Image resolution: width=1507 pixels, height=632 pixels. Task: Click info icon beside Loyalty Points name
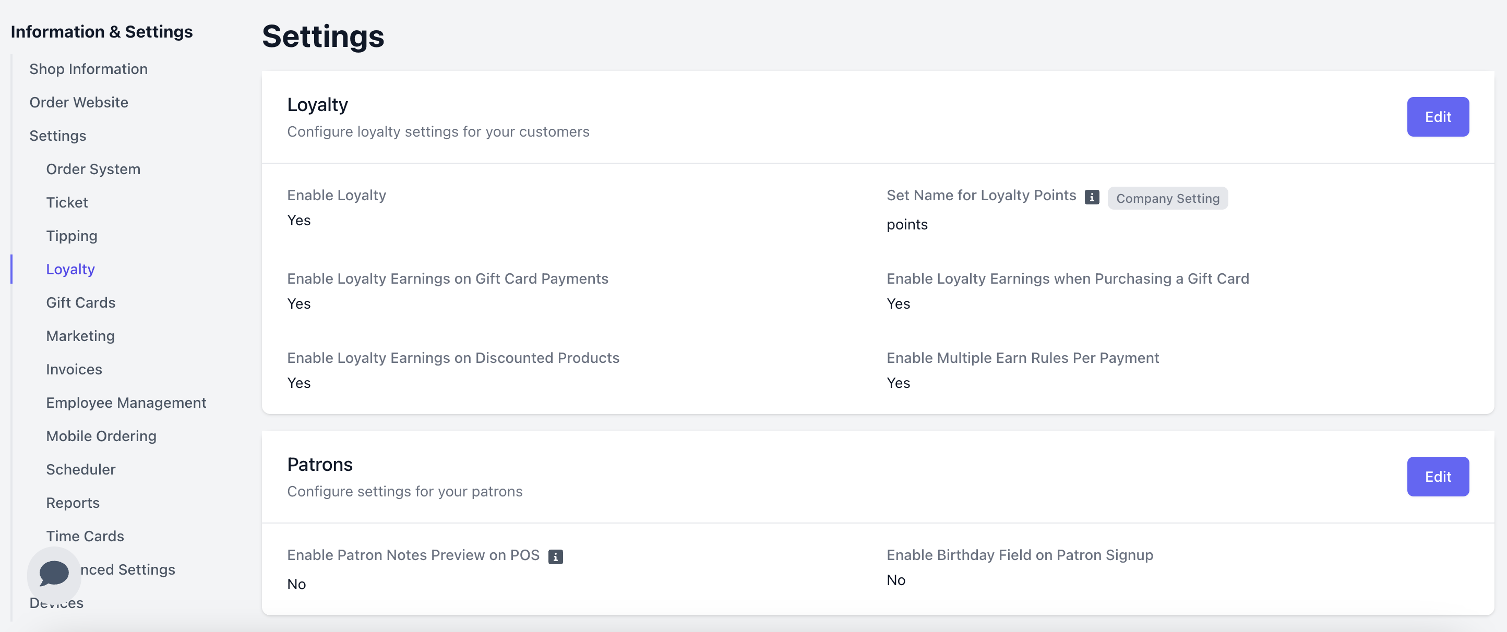pyautogui.click(x=1091, y=197)
